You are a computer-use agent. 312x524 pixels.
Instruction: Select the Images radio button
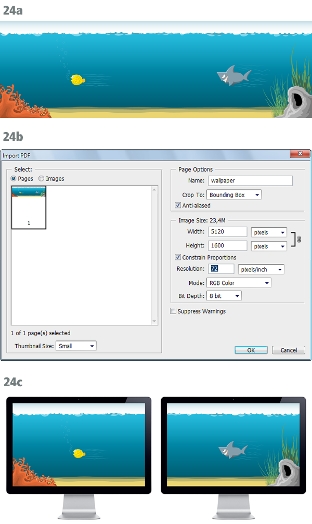41,179
